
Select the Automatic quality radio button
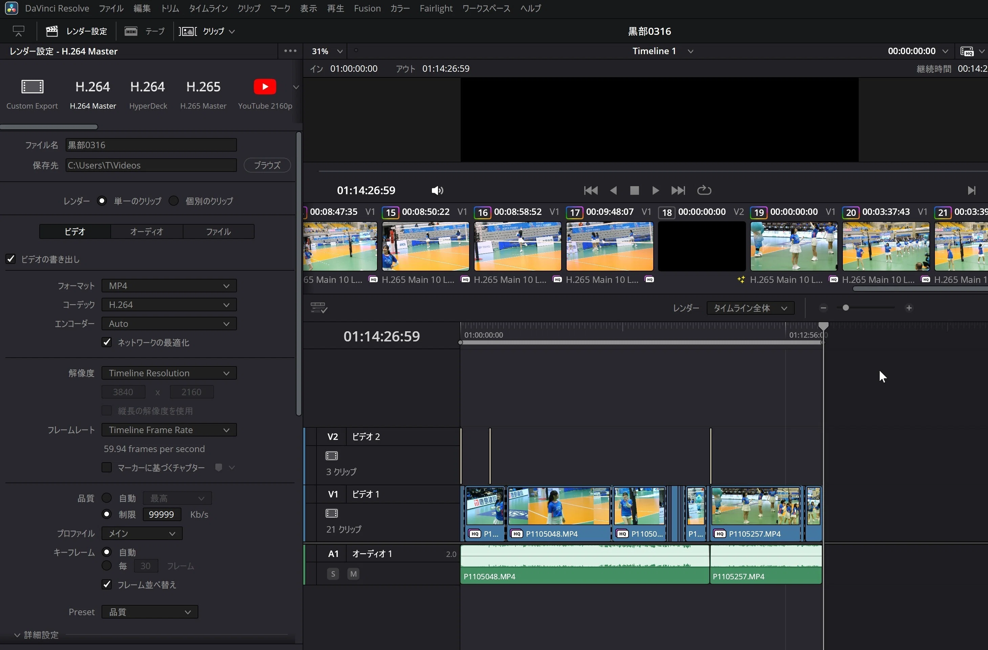[x=107, y=498]
